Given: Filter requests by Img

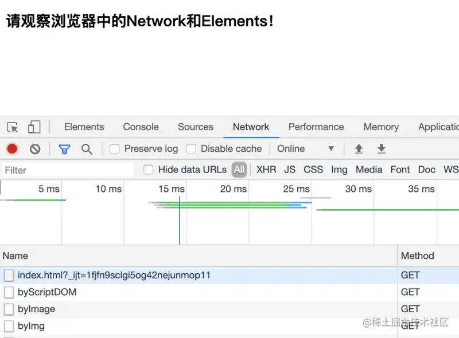Looking at the screenshot, I should click(339, 170).
